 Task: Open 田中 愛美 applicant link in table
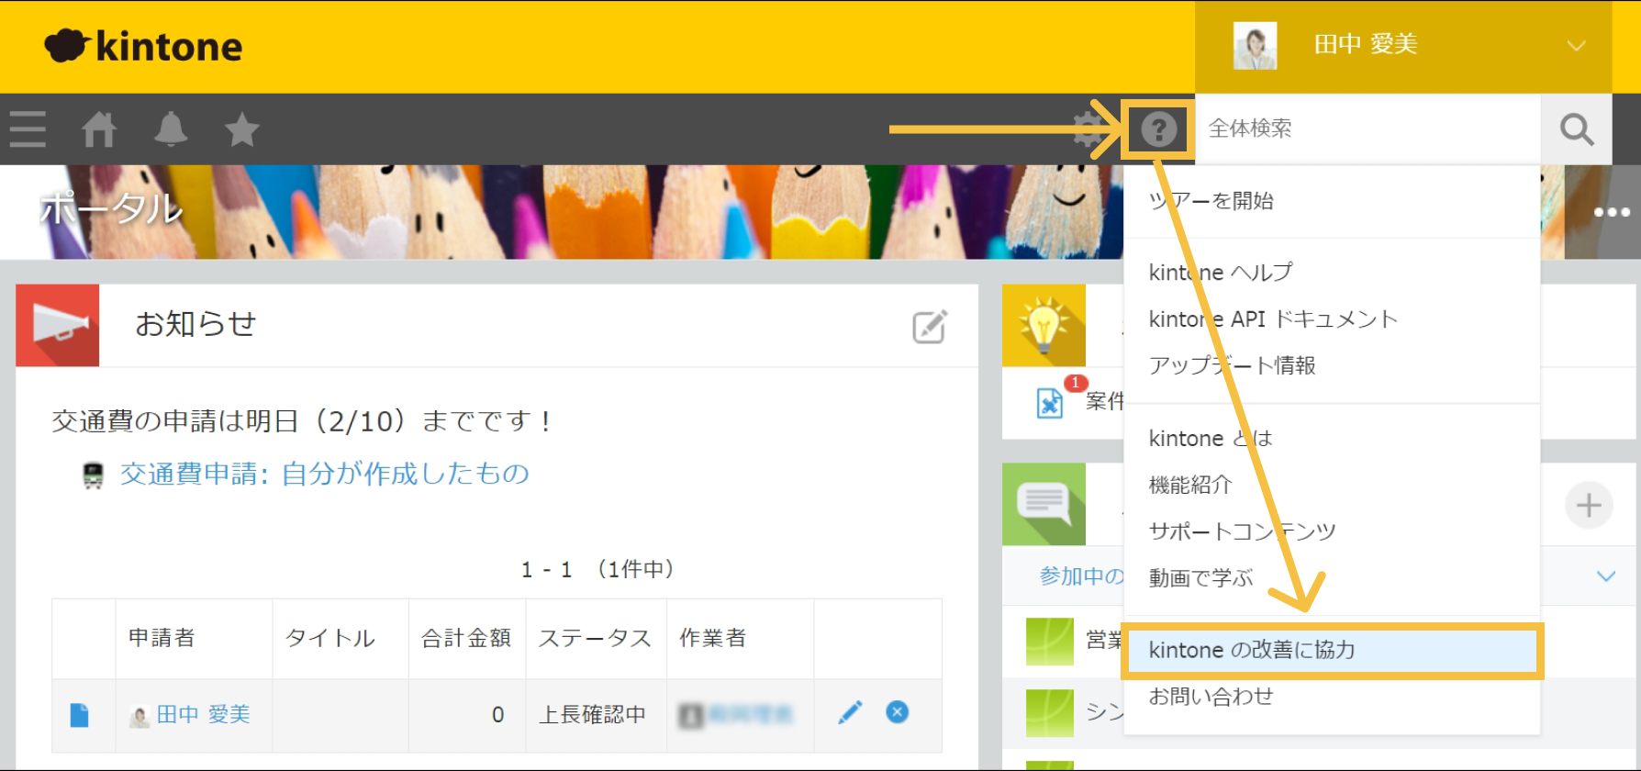click(203, 715)
